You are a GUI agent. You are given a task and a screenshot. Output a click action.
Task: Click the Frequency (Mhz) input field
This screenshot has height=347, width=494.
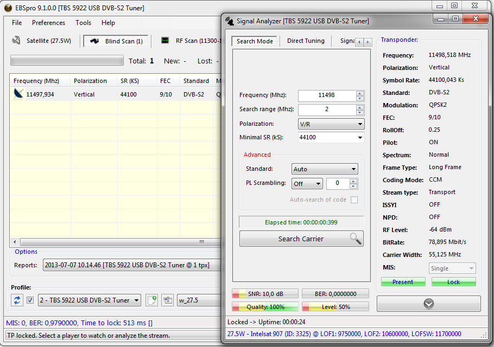point(327,95)
